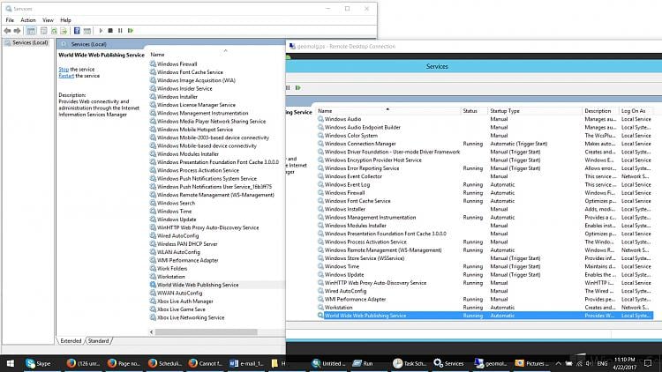Click the Restart Service green icon
The height and width of the screenshot is (372, 662).
pyautogui.click(x=131, y=31)
